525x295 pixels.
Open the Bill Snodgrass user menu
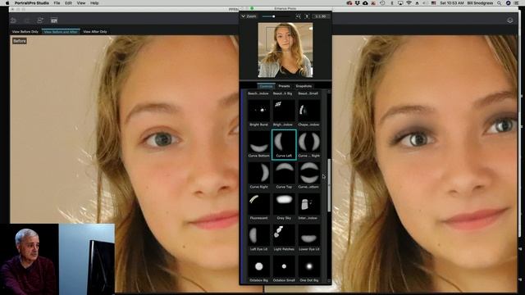click(x=480, y=3)
